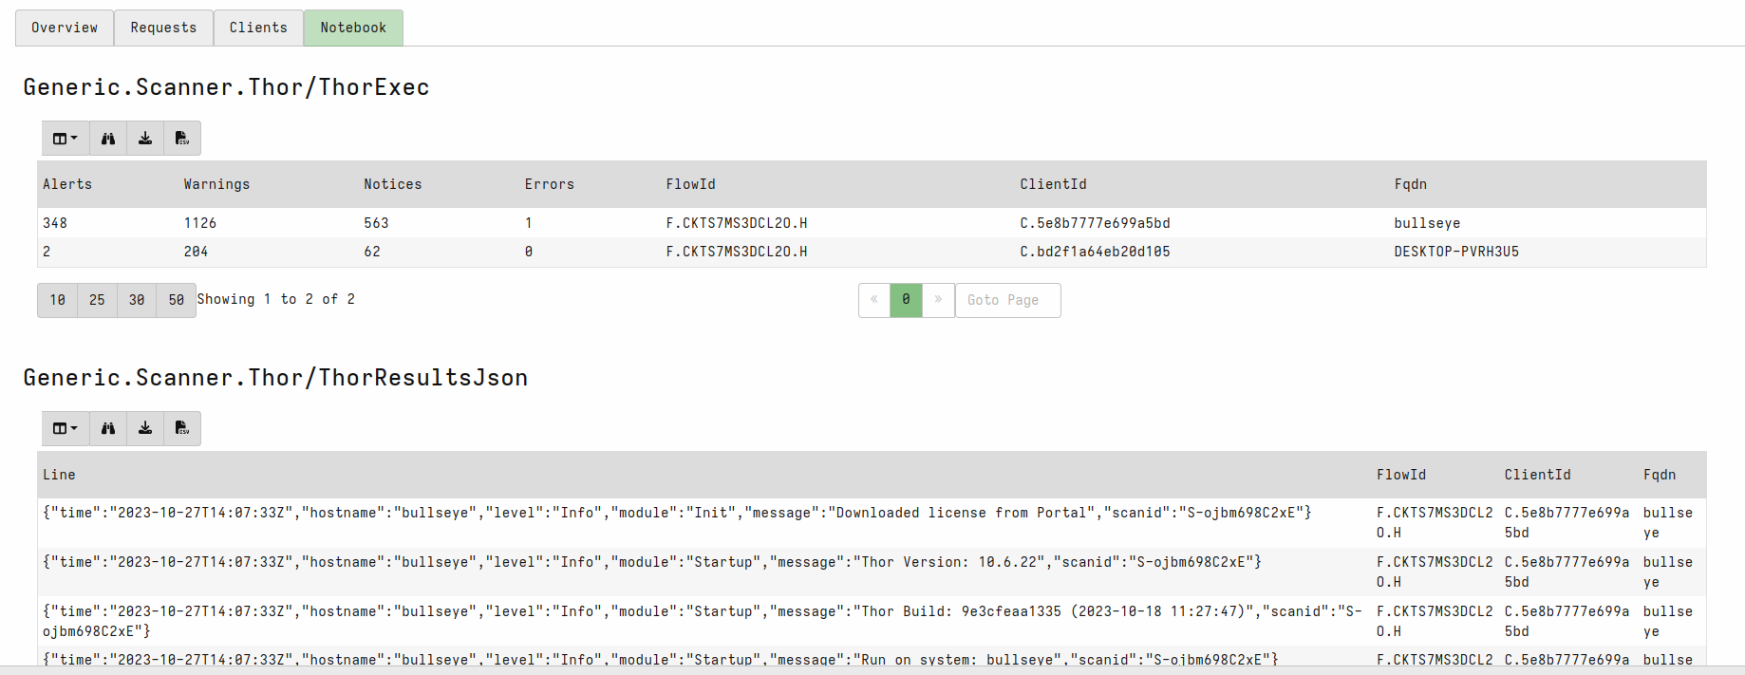Viewport: 1745px width, 675px height.
Task: Set page size to 10 rows
Action: click(58, 300)
